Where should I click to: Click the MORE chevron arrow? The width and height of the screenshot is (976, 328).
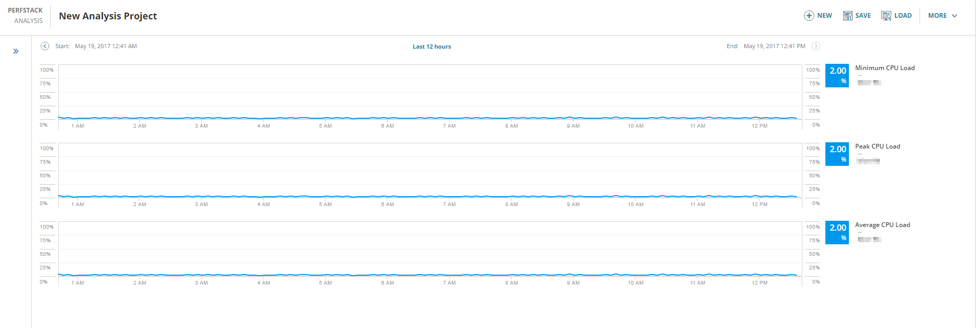click(955, 16)
